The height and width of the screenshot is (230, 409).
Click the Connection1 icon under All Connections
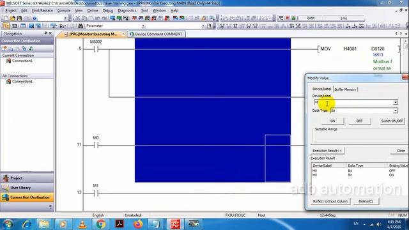(8, 82)
